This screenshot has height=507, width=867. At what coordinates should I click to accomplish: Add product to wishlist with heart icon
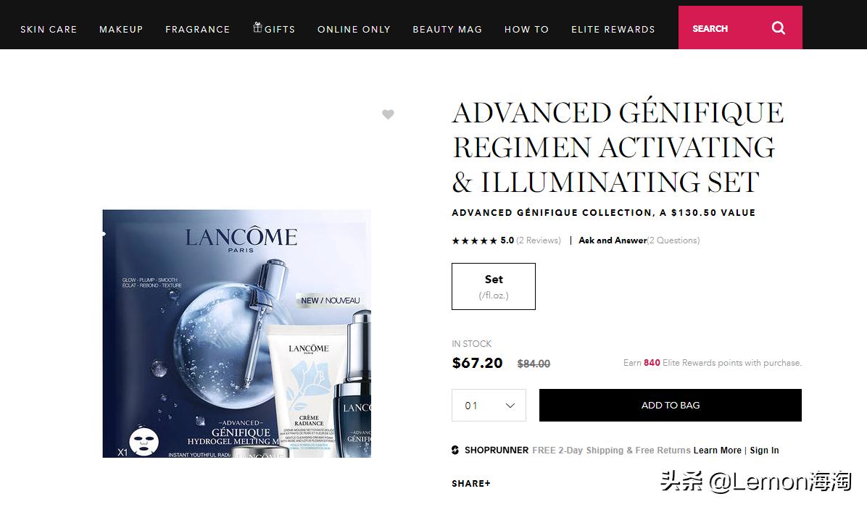388,114
